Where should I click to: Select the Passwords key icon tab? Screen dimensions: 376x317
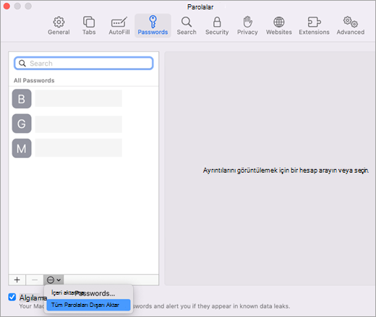(x=153, y=25)
